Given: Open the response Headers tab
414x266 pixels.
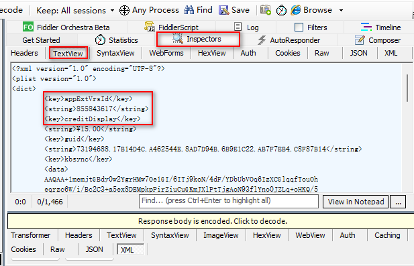Looking at the screenshot, I should pos(79,235).
